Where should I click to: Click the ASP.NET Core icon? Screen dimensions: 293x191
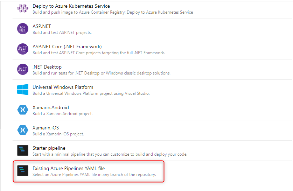23,49
